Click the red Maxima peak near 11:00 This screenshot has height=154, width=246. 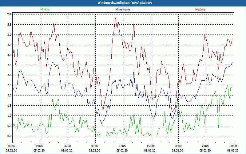pyautogui.click(x=115, y=18)
